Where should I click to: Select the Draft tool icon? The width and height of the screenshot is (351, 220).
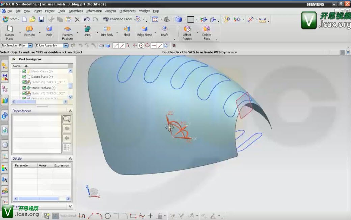pos(164,30)
